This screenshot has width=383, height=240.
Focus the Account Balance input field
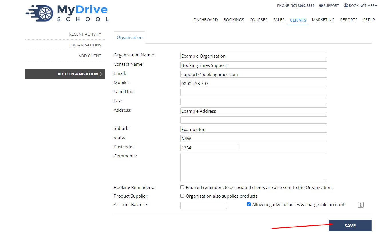[204, 205]
